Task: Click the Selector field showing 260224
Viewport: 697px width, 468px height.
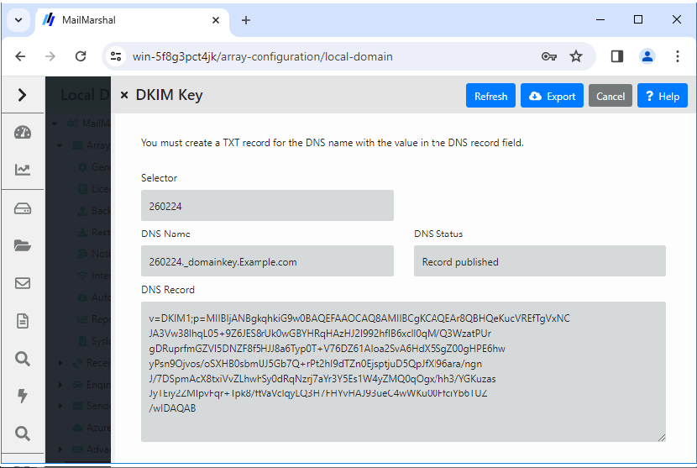Action: pyautogui.click(x=267, y=206)
